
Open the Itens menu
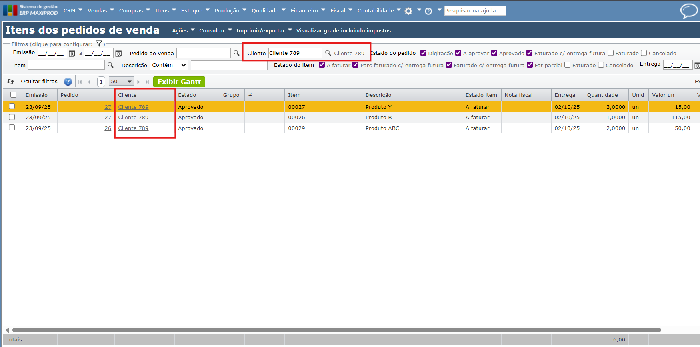[x=166, y=10]
